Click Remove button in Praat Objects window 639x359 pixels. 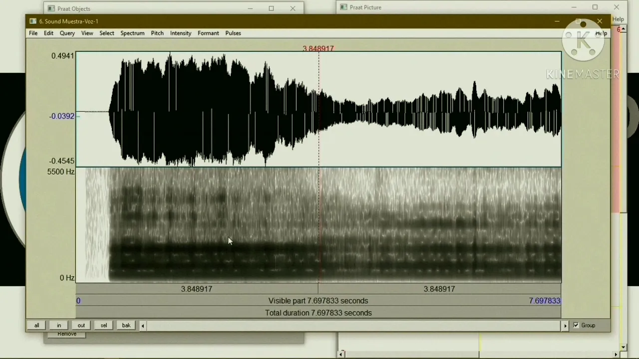[67, 334]
